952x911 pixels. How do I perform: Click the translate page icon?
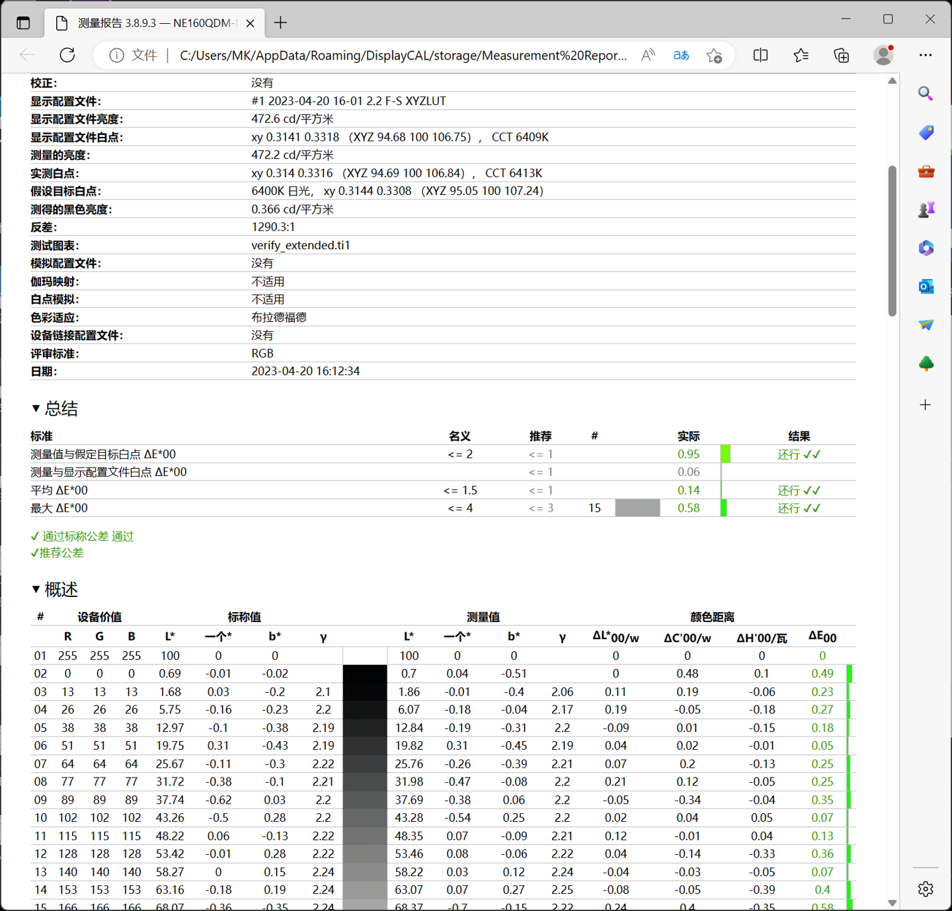pyautogui.click(x=681, y=56)
